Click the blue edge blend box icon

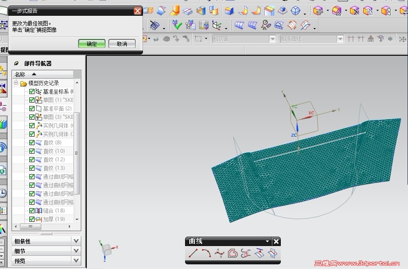coord(229,11)
